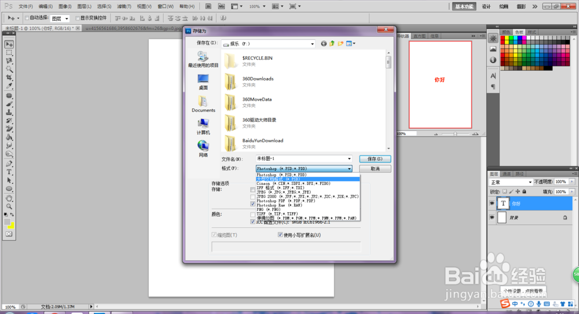Select the Hand tool
This screenshot has width=579, height=314.
9,198
